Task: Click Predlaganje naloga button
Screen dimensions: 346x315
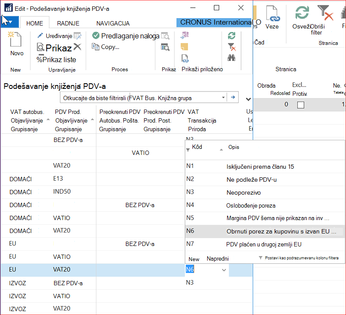Action: pos(126,36)
